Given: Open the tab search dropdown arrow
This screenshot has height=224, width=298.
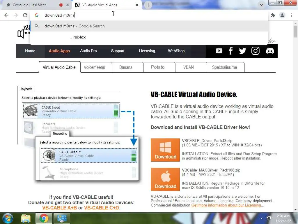Looking at the screenshot, I should (x=262, y=5).
